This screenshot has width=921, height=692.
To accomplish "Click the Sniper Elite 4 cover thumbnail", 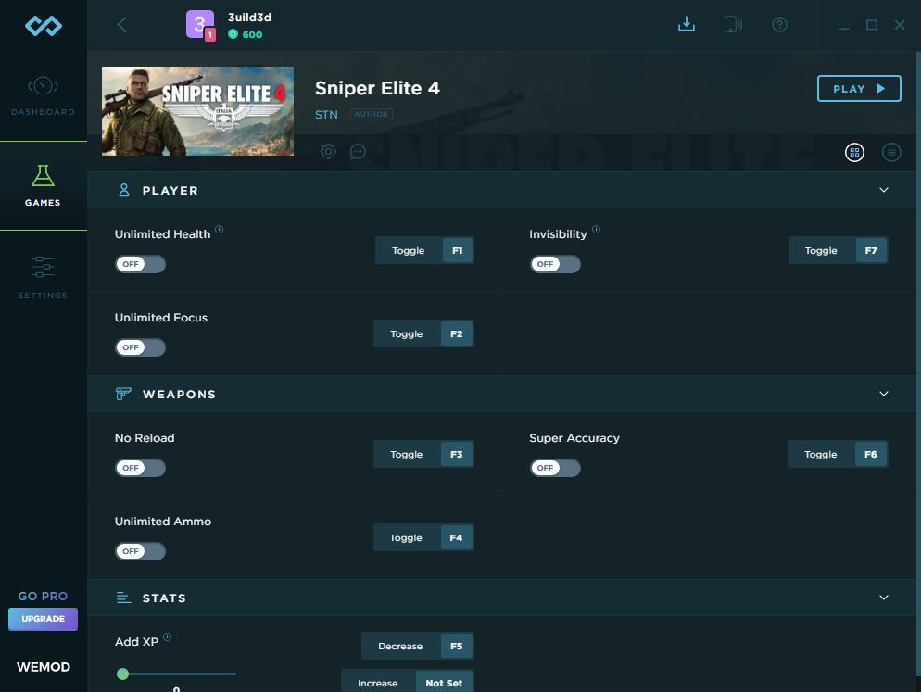I will tap(197, 111).
